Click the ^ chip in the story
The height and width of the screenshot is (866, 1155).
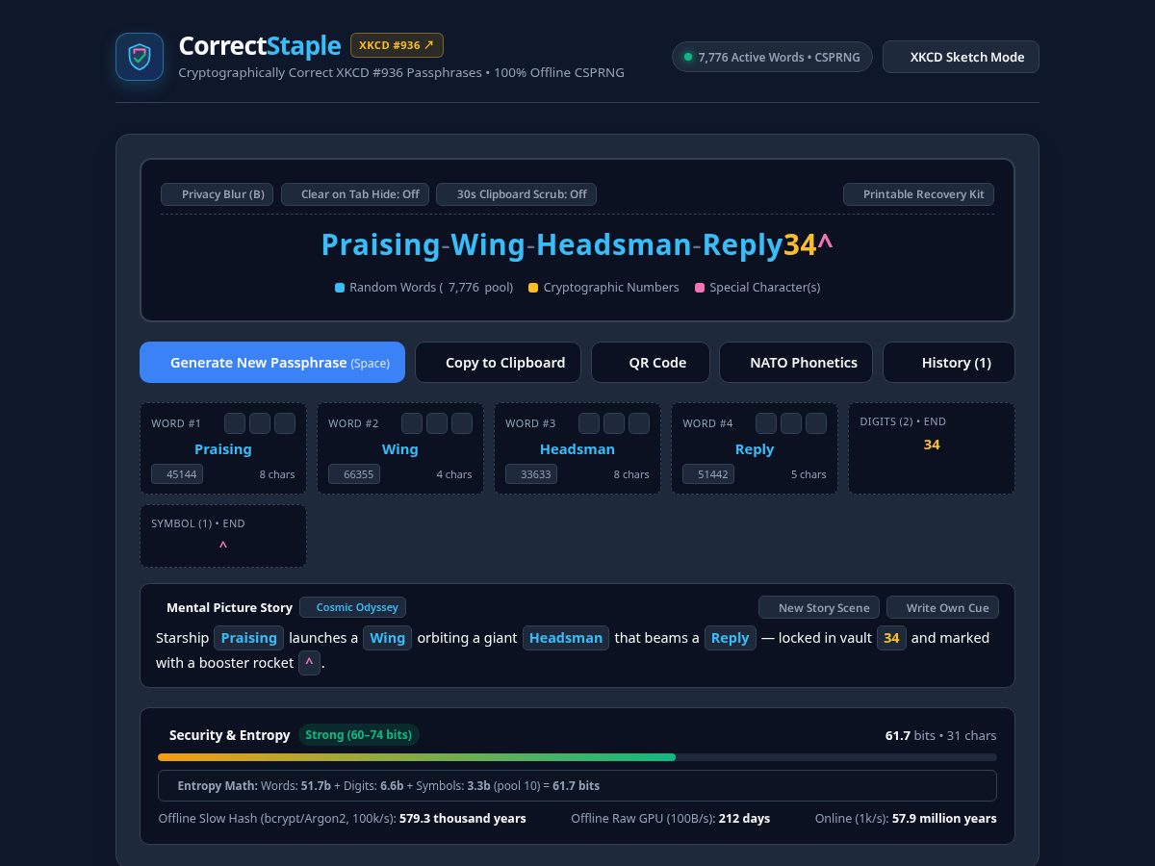[309, 663]
